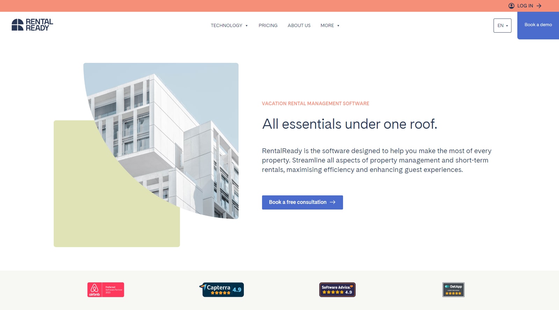Click the RENTAL READY wordmark text
This screenshot has height=310, width=559.
click(39, 25)
